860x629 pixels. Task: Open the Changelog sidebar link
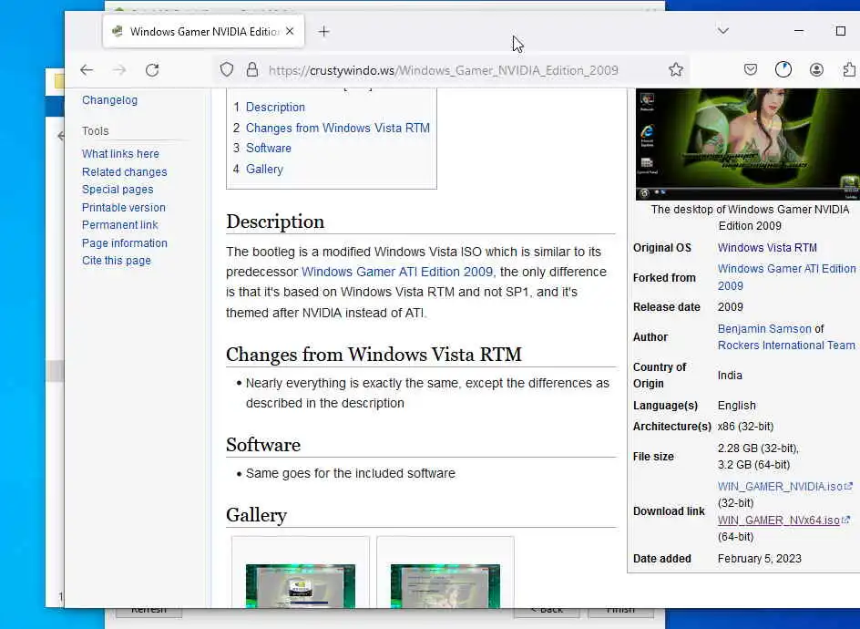(x=109, y=100)
